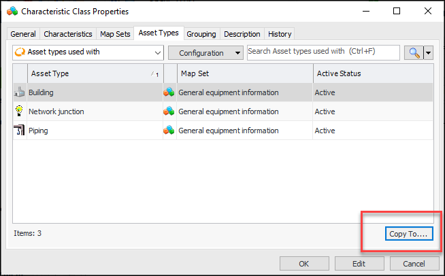Click the Edit button

[x=359, y=264]
